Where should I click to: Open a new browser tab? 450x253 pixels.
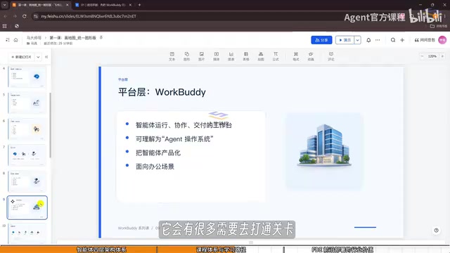pyautogui.click(x=139, y=5)
